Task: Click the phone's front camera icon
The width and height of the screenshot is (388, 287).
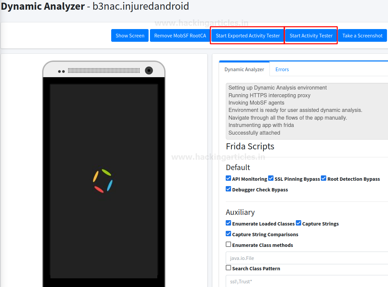Action: 149,70
